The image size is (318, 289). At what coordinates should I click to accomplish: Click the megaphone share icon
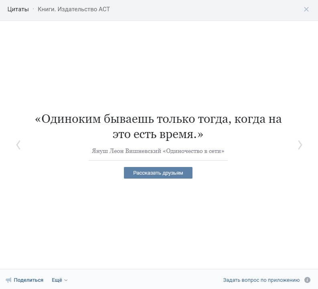[x=8, y=280]
